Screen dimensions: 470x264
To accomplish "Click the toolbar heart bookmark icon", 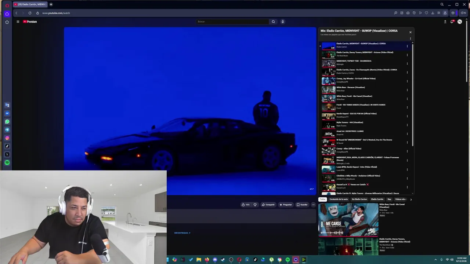I will (426, 13).
